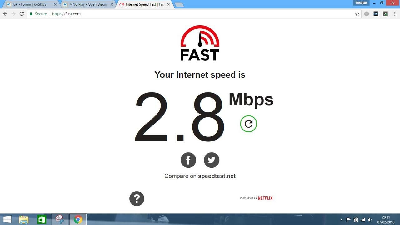The width and height of the screenshot is (400, 225).
Task: Open the Windows Start menu
Action: [x=7, y=219]
